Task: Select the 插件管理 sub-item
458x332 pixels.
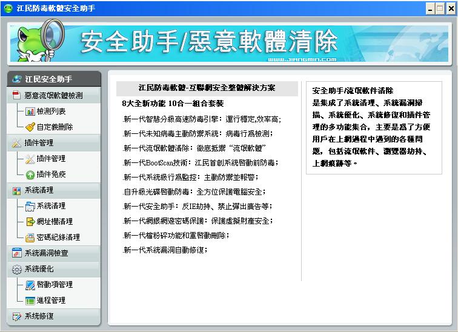Action: click(51, 159)
